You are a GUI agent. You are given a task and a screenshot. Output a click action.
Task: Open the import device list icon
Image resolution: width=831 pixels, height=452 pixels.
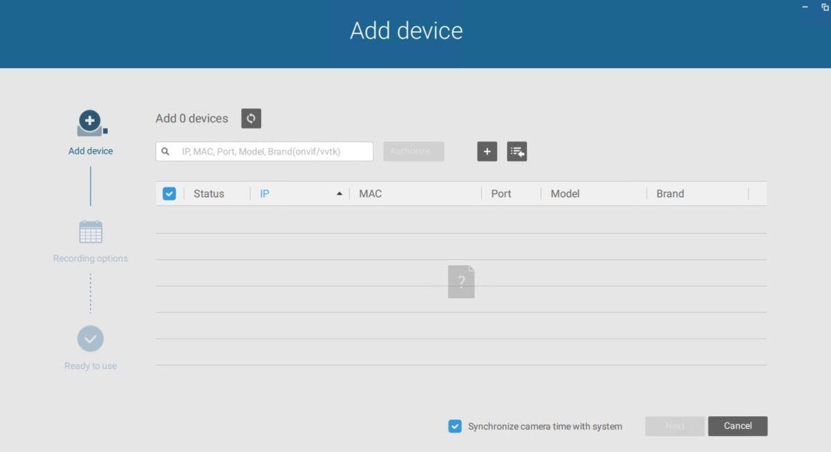pos(517,151)
